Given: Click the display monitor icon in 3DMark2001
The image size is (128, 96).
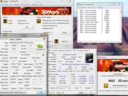Looking at the screenshot, I should click(x=39, y=21).
